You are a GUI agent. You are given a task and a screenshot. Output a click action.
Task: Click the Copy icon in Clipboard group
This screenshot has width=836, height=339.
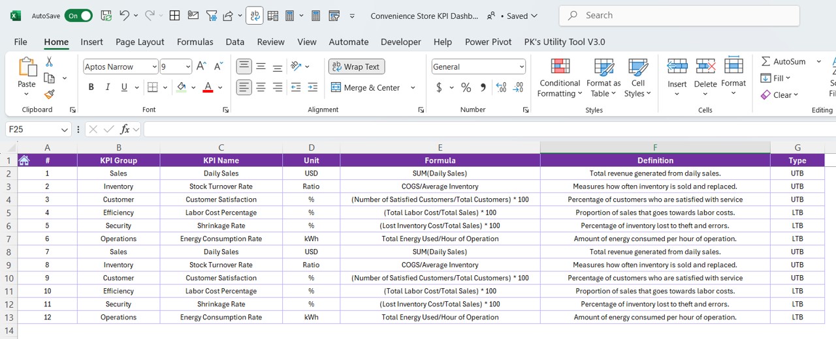coord(49,78)
